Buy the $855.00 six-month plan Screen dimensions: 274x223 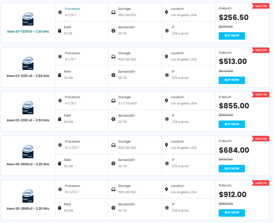tap(232, 124)
